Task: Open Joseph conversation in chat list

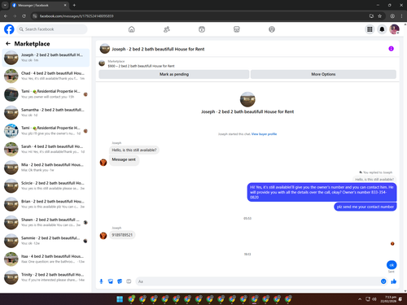Action: point(46,58)
